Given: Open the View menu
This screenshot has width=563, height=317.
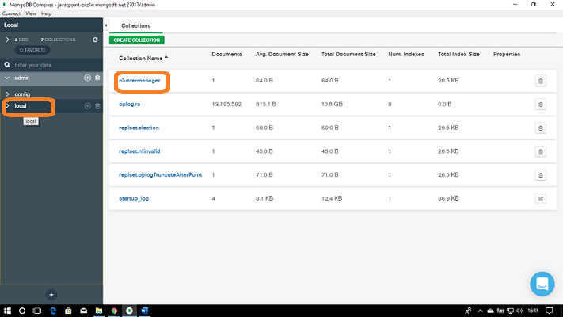Looking at the screenshot, I should click(31, 13).
